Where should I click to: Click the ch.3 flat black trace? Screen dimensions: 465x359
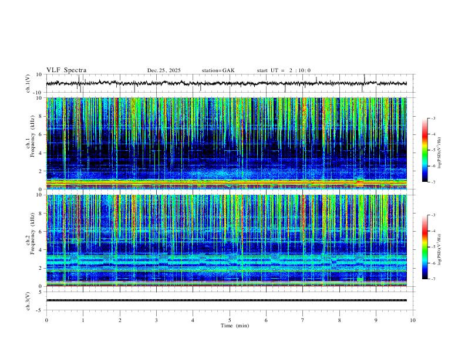(227, 300)
